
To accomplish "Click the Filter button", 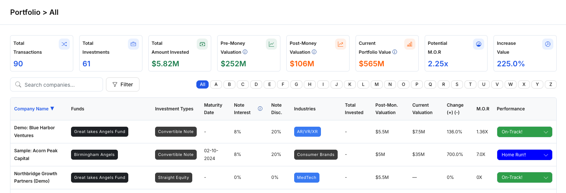I will (x=123, y=84).
